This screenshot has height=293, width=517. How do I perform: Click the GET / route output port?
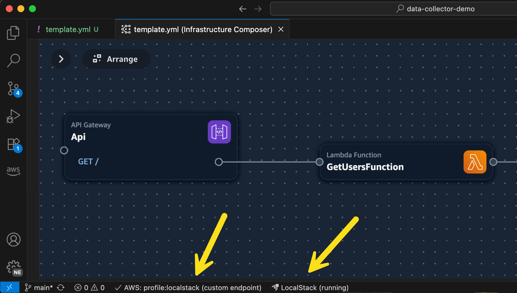[219, 162]
